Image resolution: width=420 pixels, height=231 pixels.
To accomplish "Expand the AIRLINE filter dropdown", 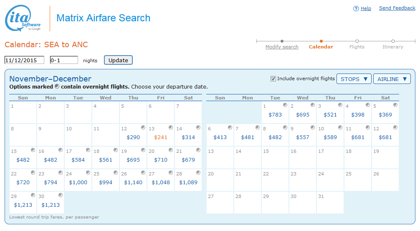I will (392, 79).
